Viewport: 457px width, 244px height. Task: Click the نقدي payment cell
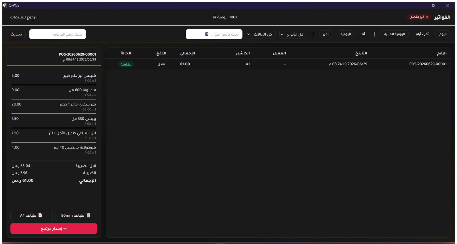tap(161, 64)
